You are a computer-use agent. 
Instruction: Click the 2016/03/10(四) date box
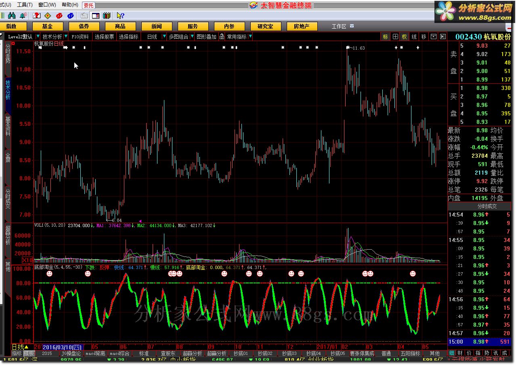click(62, 347)
